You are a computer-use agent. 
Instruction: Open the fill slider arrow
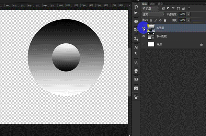[x=188, y=20]
